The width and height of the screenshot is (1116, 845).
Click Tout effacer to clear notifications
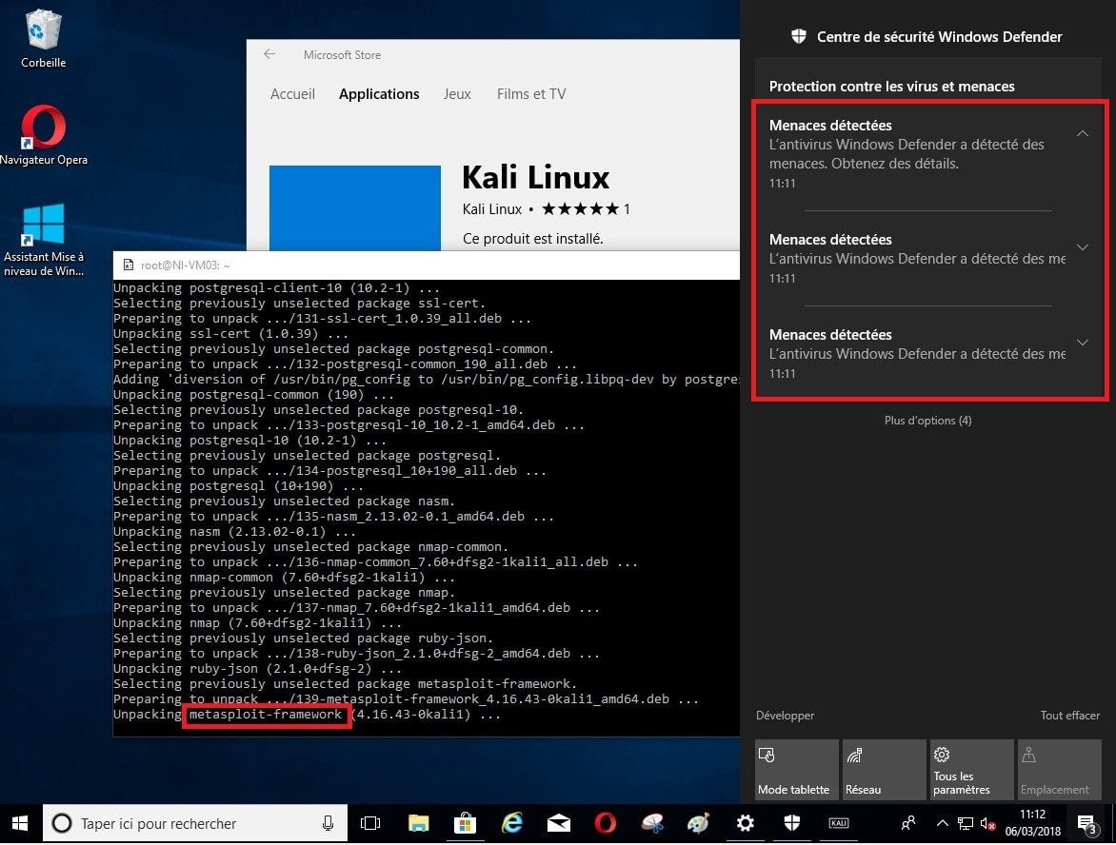tap(1069, 716)
